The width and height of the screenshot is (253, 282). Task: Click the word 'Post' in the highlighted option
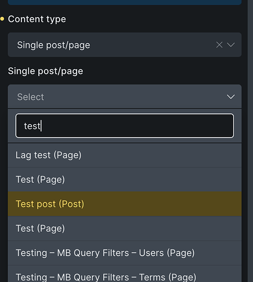point(71,204)
